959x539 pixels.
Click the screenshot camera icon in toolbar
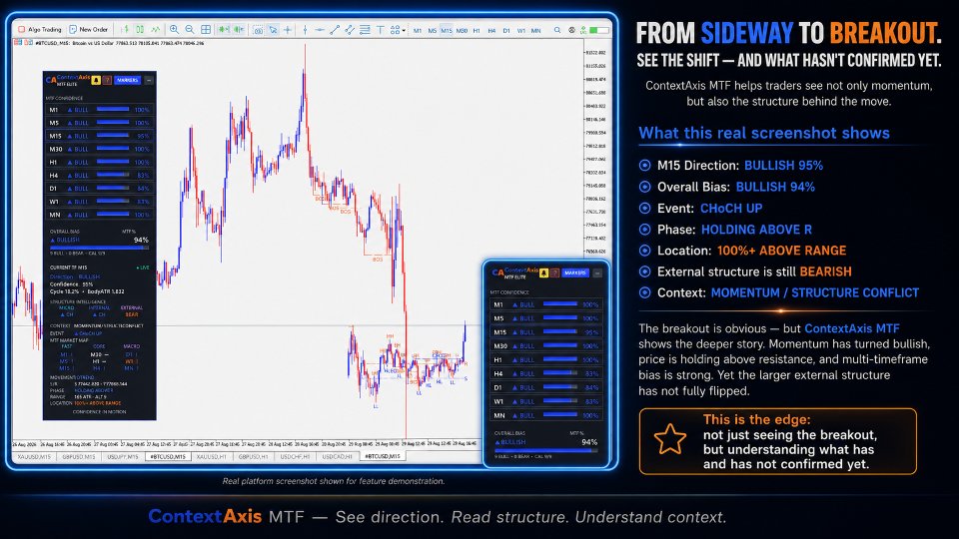pyautogui.click(x=258, y=29)
